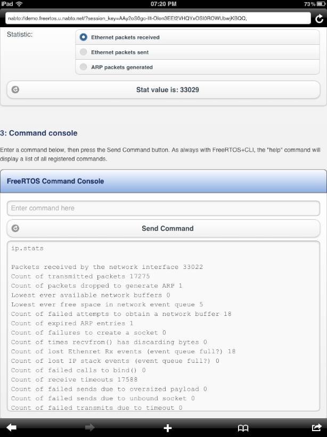Image resolution: width=327 pixels, height=437 pixels.
Task: Click the Send Command button
Action: [x=163, y=228]
